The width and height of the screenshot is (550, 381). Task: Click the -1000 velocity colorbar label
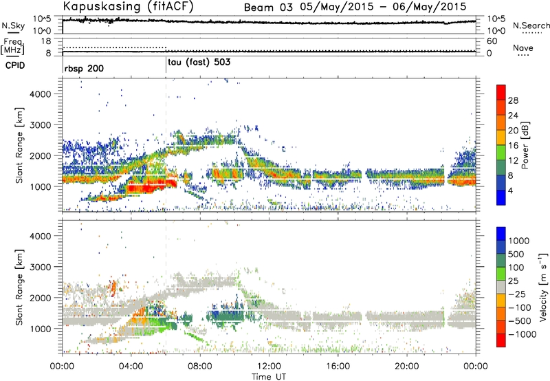coord(522,334)
